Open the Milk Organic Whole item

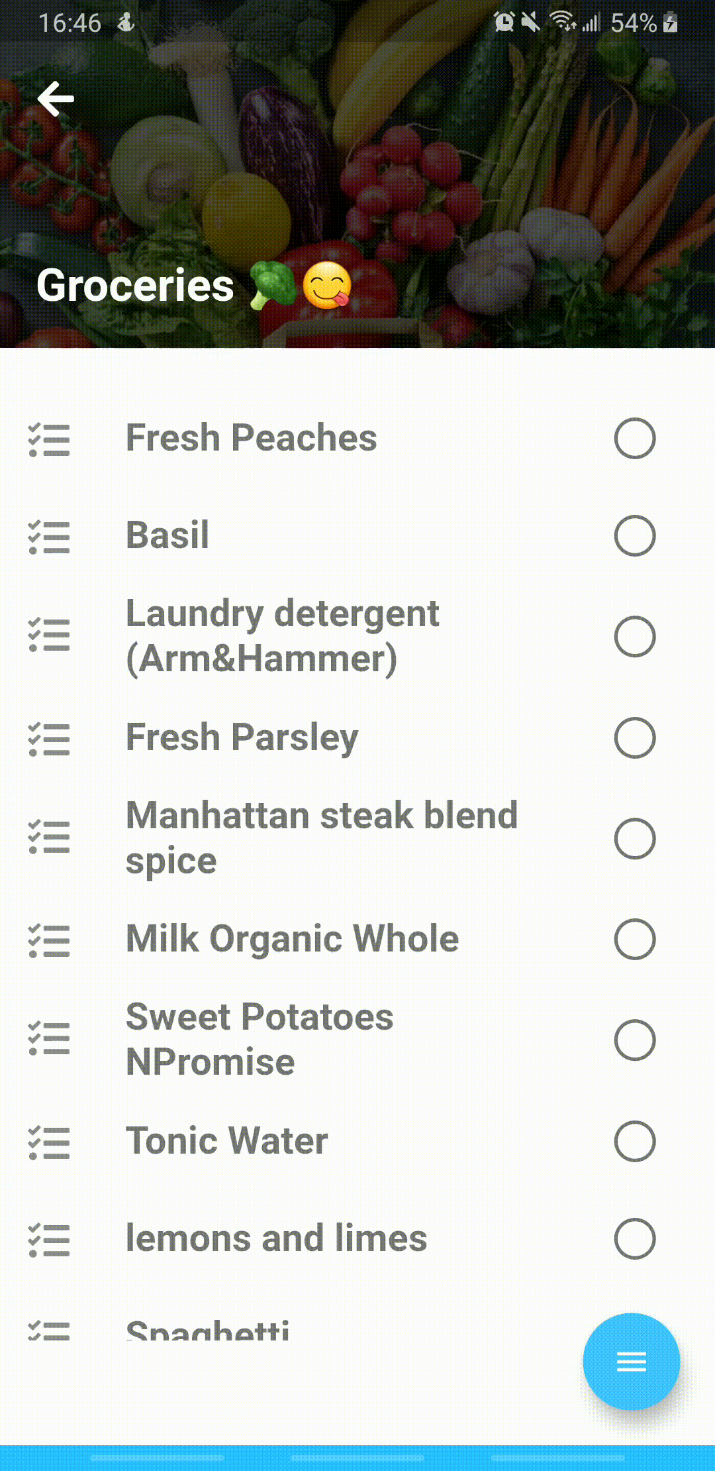coord(292,939)
